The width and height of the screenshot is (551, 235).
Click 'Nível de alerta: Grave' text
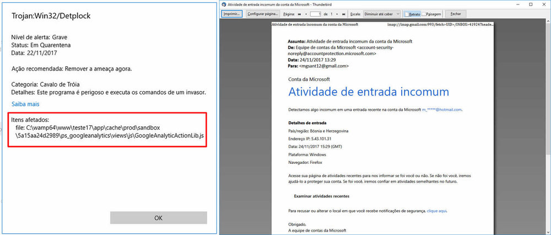pos(39,37)
